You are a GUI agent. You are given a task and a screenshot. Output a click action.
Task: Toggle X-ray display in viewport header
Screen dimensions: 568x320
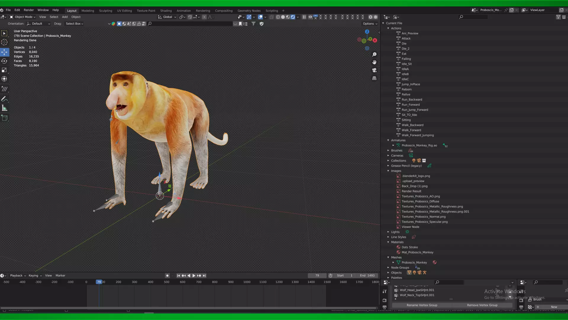[272, 17]
